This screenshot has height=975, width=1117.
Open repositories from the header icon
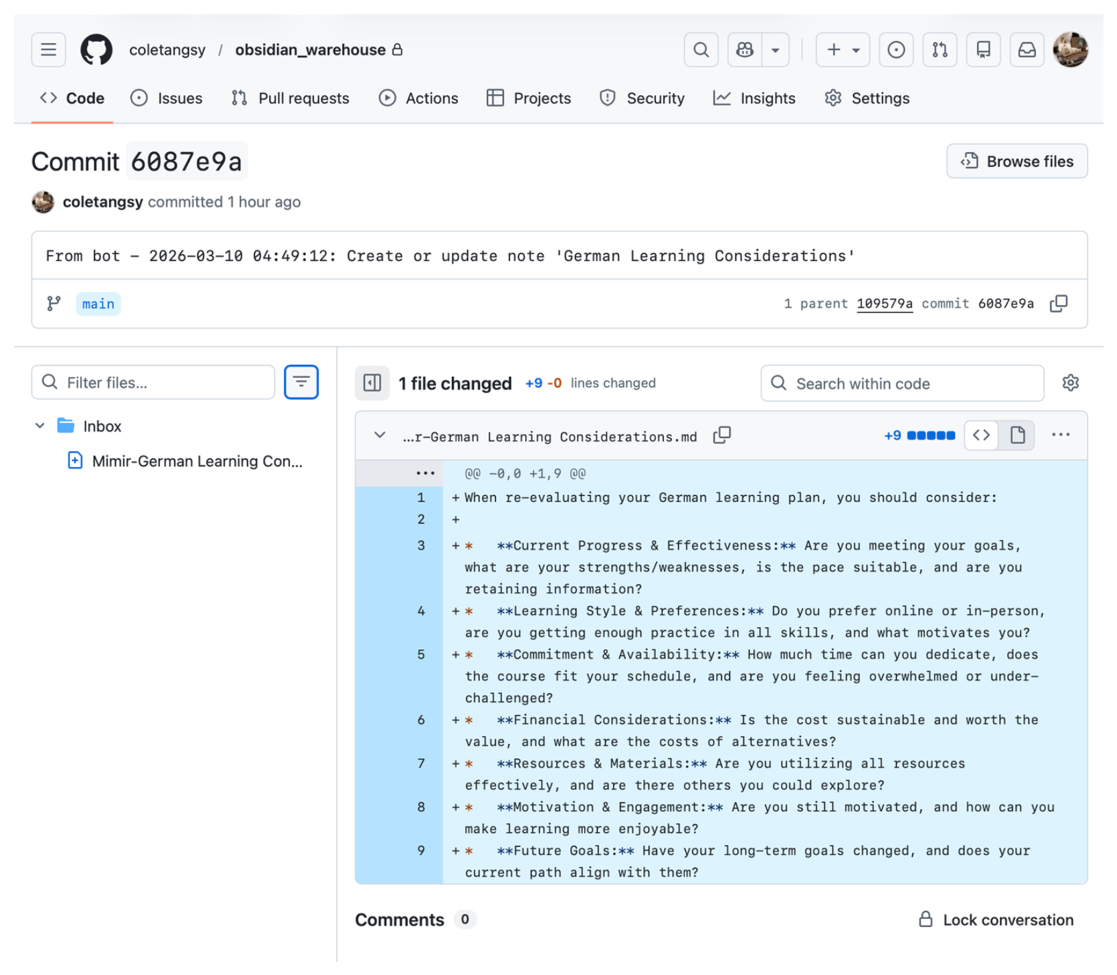tap(983, 50)
